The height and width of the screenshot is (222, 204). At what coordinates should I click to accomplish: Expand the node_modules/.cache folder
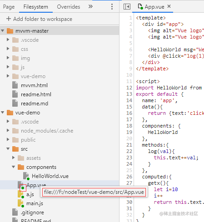tap(8, 130)
